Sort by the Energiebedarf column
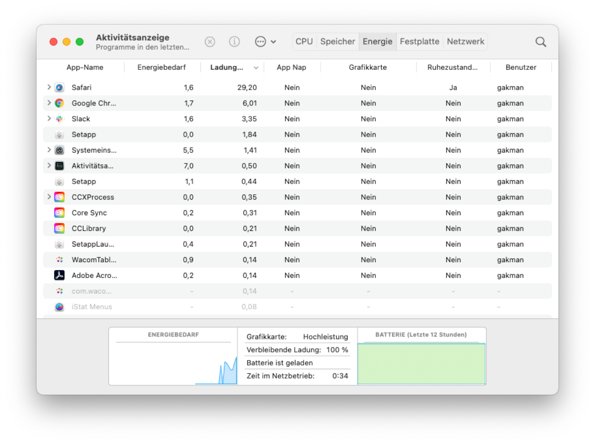Screen dimensions: 595x443 [x=162, y=67]
